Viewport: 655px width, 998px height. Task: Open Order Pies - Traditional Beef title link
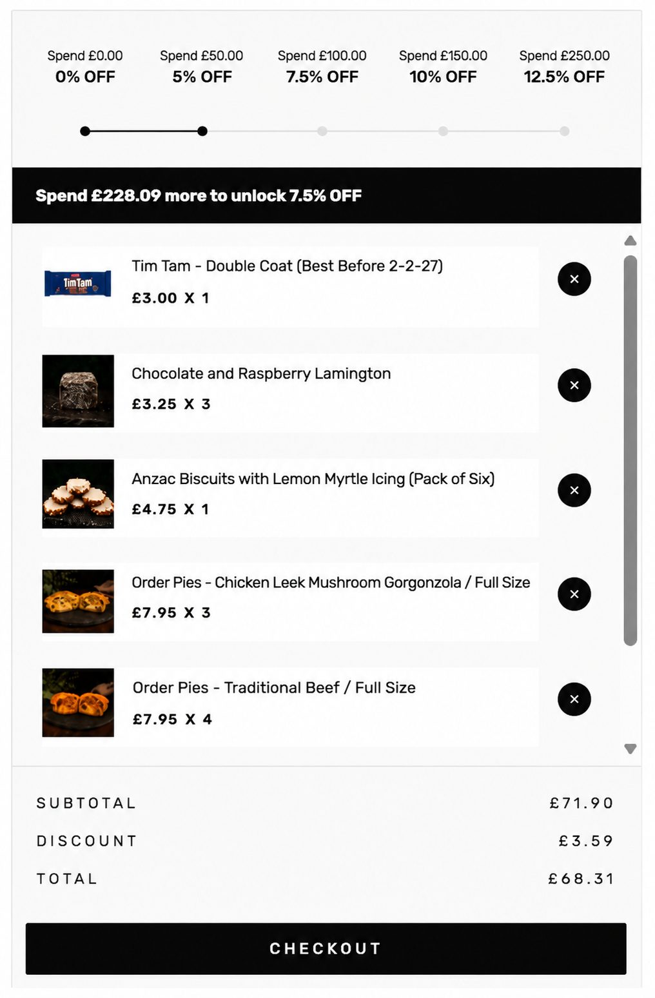point(274,687)
